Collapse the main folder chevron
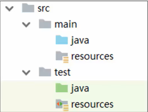The width and height of the screenshot is (148, 112). pos(26,25)
